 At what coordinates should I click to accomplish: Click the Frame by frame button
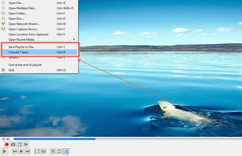(26, 144)
